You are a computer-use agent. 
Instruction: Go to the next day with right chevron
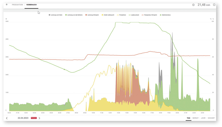point(39,118)
